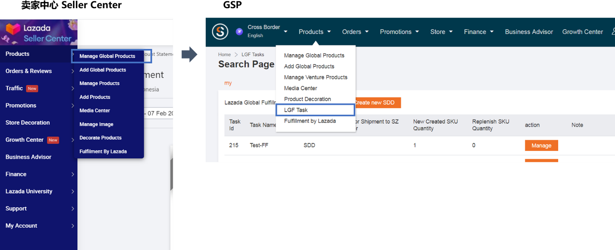Choose Add Products in Seller Center submenu
This screenshot has height=250, width=615.
pyautogui.click(x=95, y=97)
